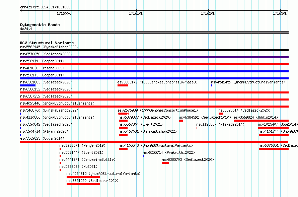
Task: Open the nsv5567304 (Ebert2021) label
Action: point(141,124)
